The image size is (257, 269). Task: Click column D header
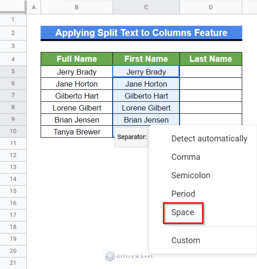(x=210, y=7)
